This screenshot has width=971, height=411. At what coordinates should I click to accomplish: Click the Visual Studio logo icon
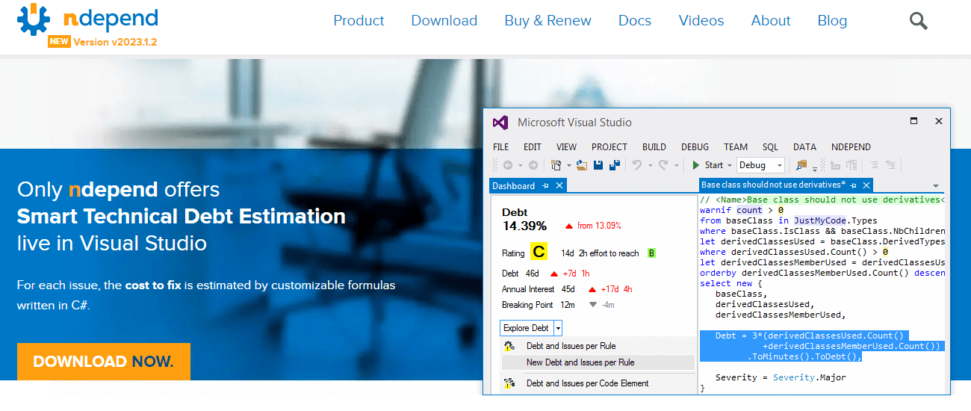pos(500,123)
